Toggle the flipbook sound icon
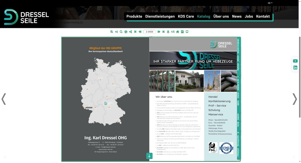Screen dimensions: 301x163 coord(116,32)
